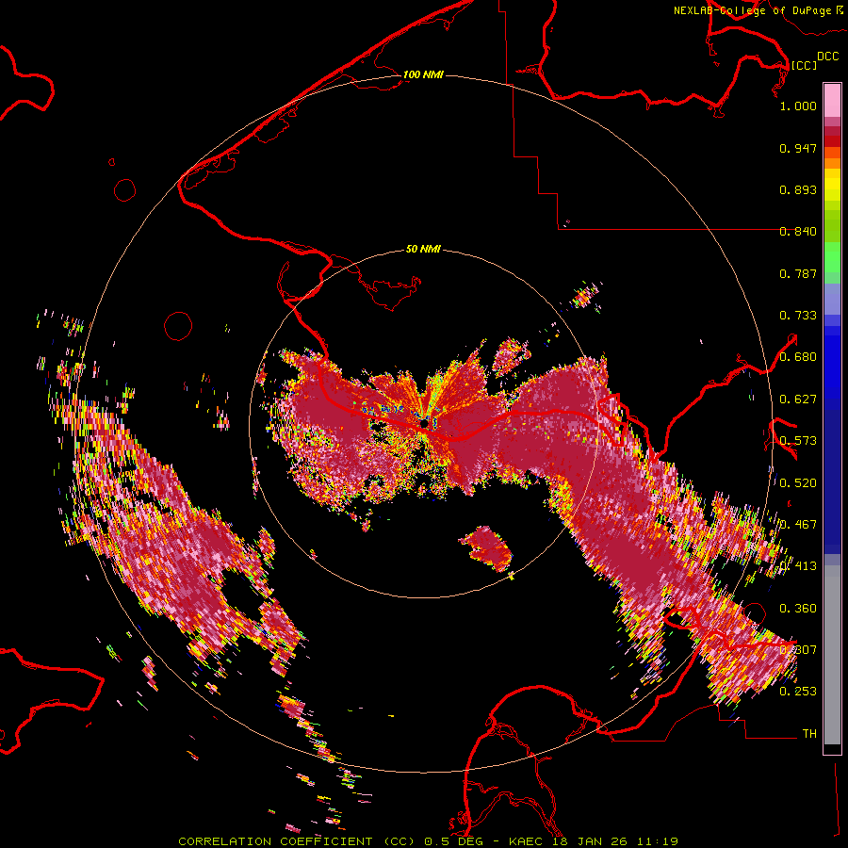Click the CORRELATION COEFFICIENT (CC) caption text
This screenshot has width=848, height=848.
pos(297,841)
